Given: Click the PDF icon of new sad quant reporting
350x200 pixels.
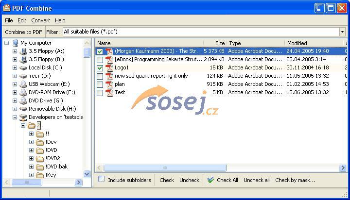Looking at the screenshot, I should pyautogui.click(x=109, y=76).
